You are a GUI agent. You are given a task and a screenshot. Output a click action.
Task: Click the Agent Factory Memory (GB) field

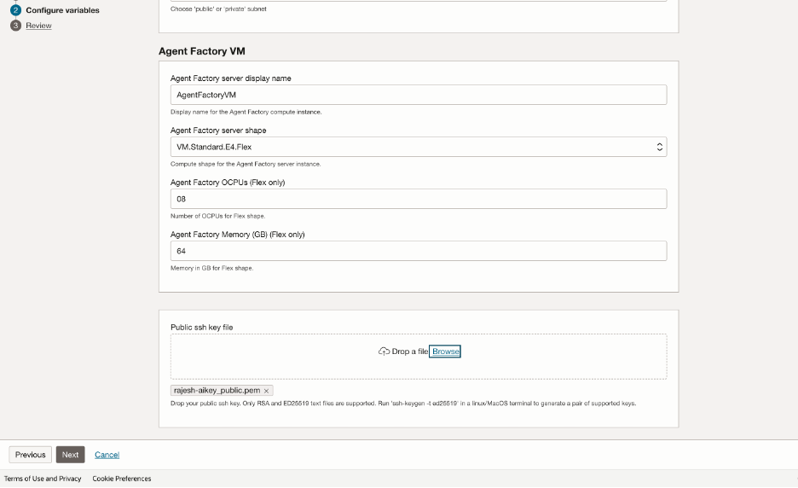pyautogui.click(x=418, y=251)
